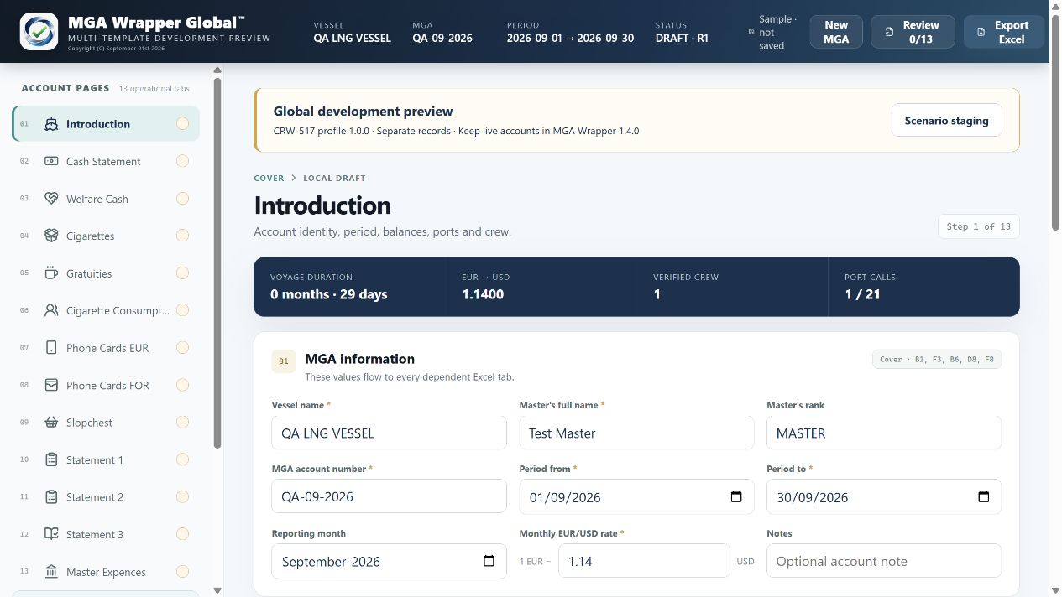Click the card icon for Phone Cards FOR
Screen dimensions: 1062x597
51,385
